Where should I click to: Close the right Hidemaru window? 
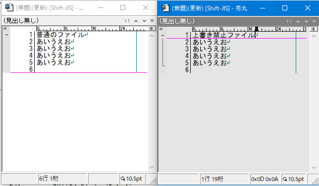308,8
